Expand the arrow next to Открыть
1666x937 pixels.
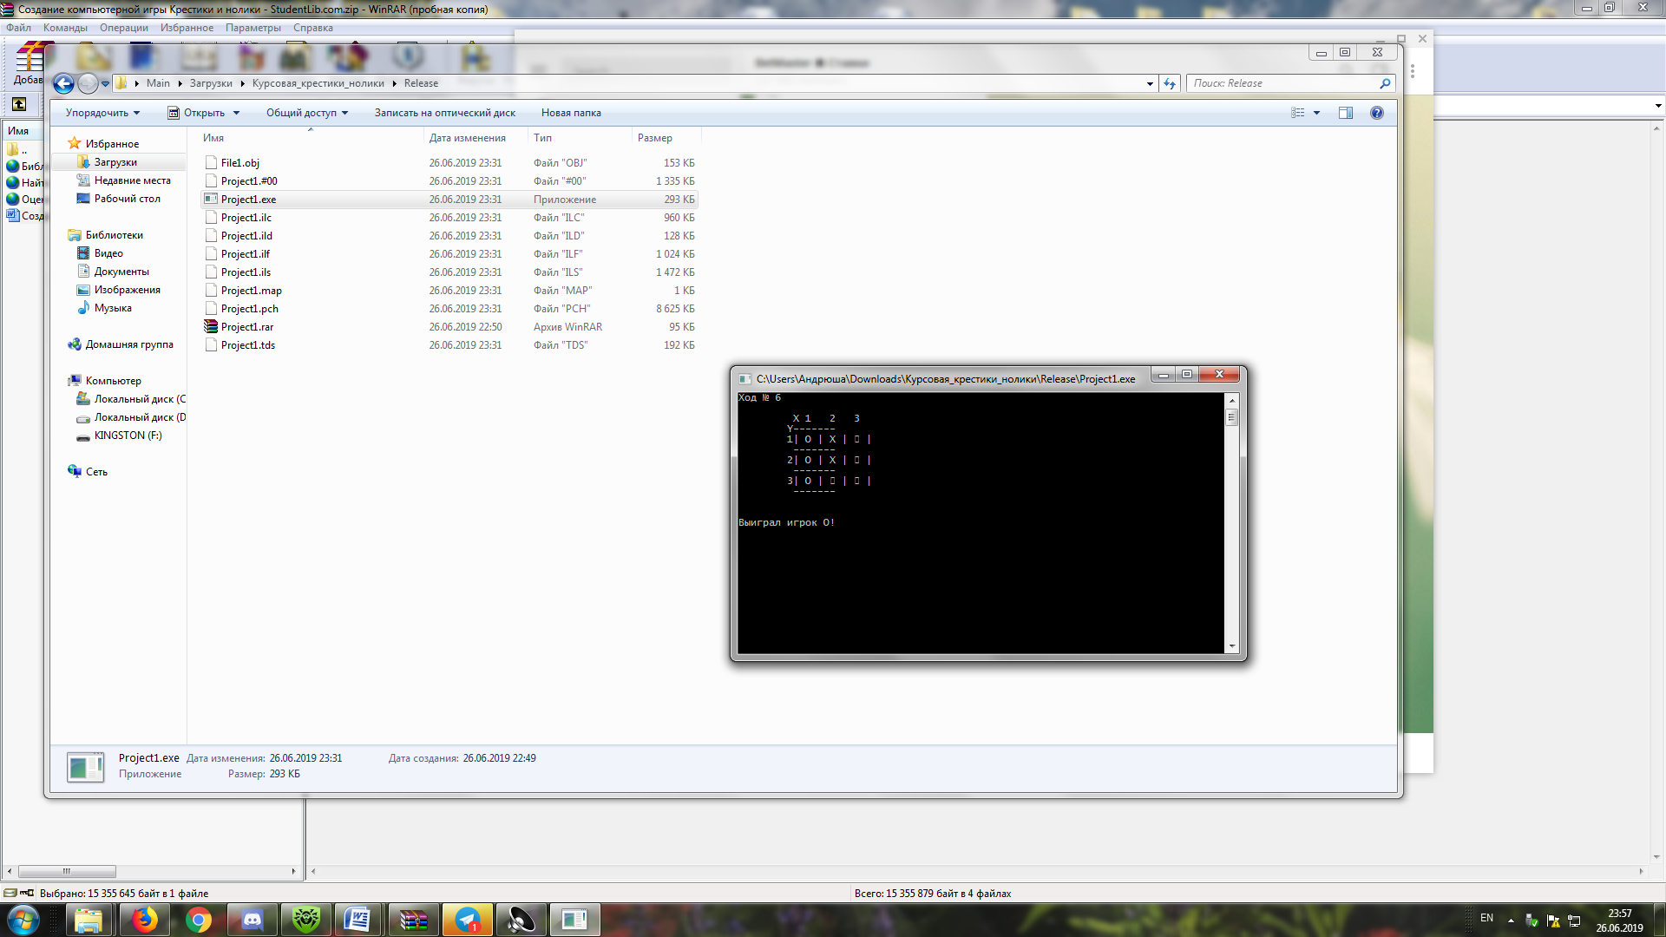236,113
